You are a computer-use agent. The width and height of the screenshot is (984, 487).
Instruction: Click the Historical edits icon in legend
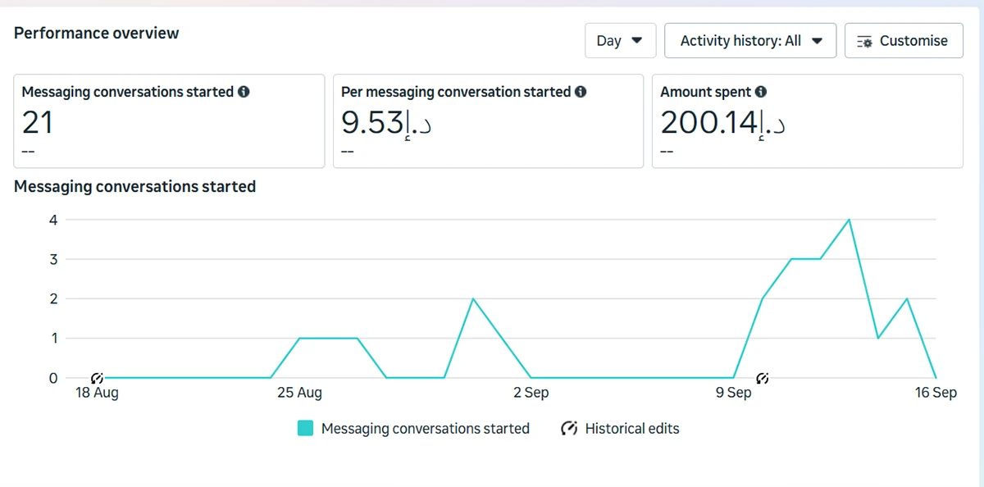tap(569, 429)
